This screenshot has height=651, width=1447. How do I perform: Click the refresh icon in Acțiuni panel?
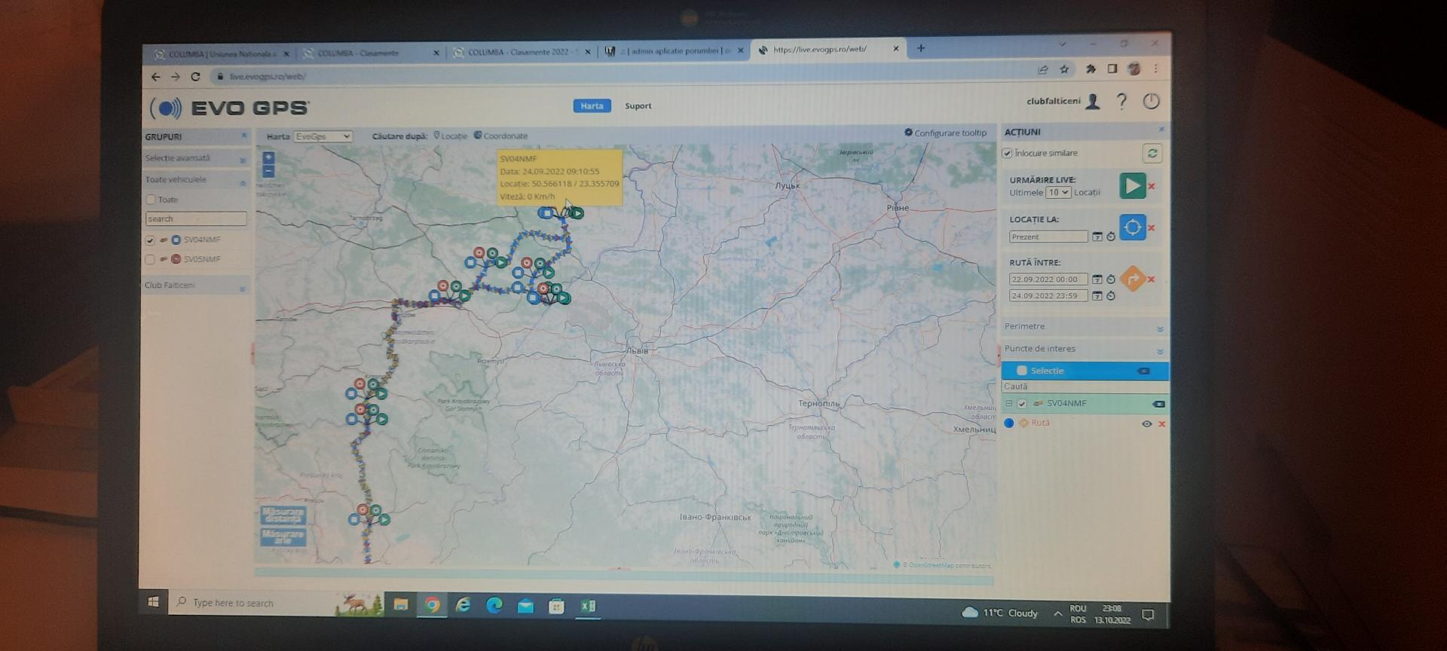(x=1152, y=153)
